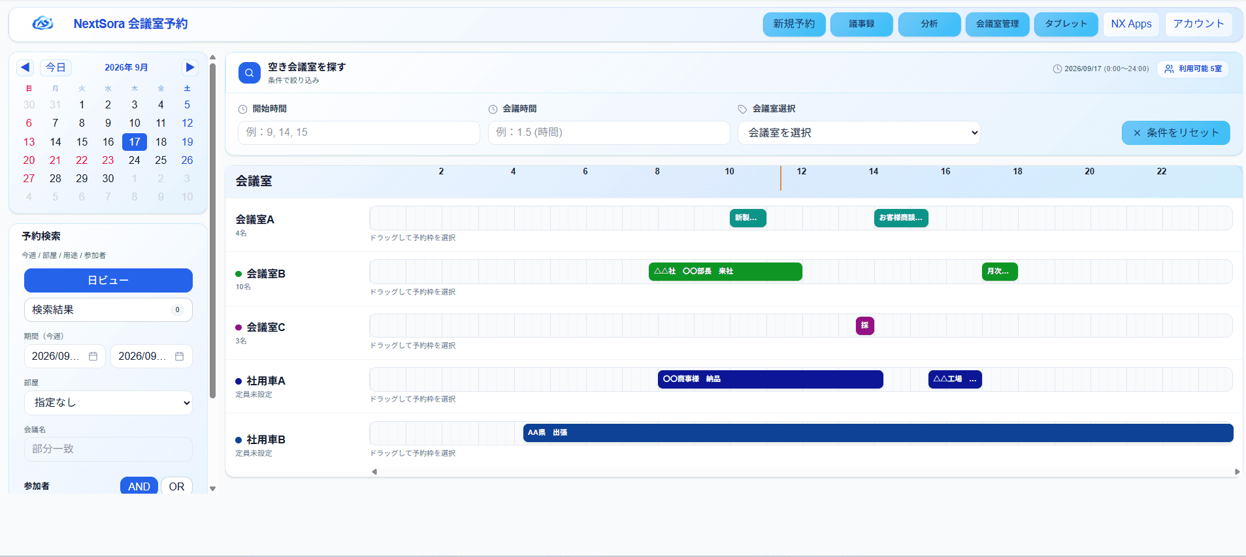
Task: Open the 月次 booking in 会議室B
Action: [1000, 272]
